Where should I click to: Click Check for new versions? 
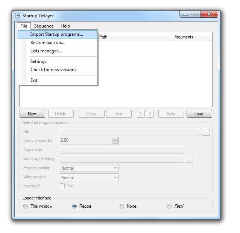[58, 70]
